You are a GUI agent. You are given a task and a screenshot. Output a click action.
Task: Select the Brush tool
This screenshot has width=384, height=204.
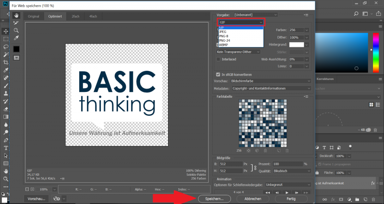pyautogui.click(x=6, y=86)
